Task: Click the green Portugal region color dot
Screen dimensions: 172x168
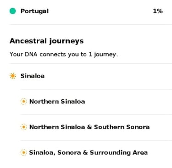Action: pos(13,11)
